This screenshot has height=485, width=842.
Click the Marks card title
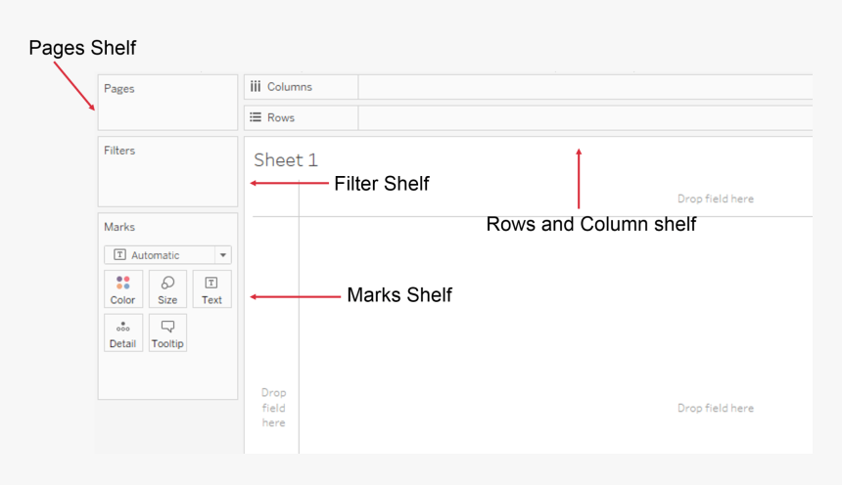click(x=119, y=227)
